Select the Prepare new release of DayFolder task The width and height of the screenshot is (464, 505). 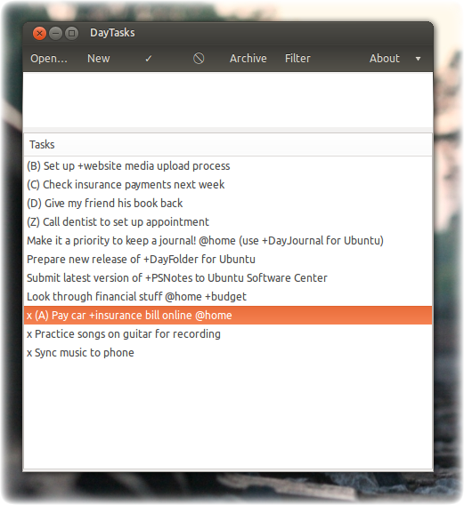[x=228, y=260]
